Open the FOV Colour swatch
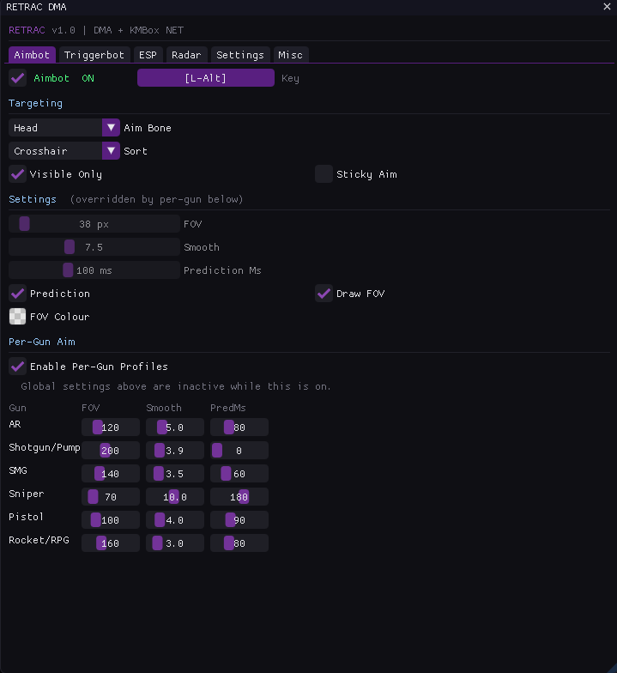Screen dimensions: 617x673 pos(17,317)
